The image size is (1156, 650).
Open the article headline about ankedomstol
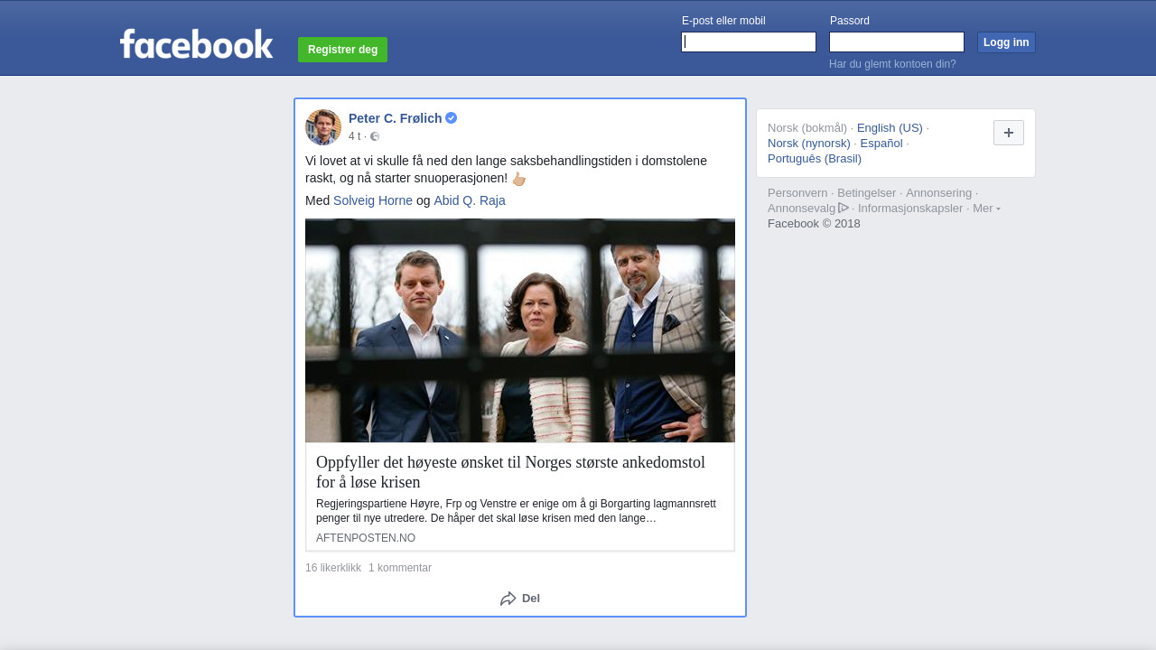coord(510,472)
